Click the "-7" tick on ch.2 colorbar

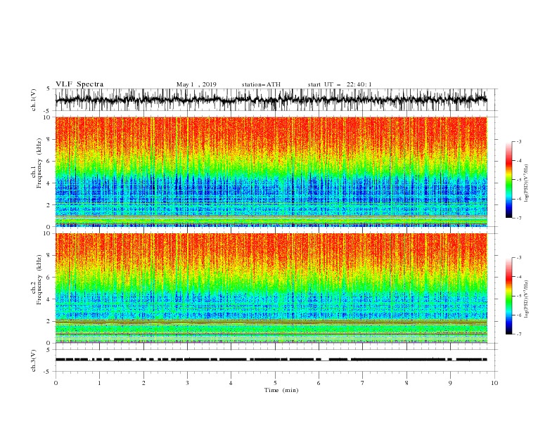(519, 334)
